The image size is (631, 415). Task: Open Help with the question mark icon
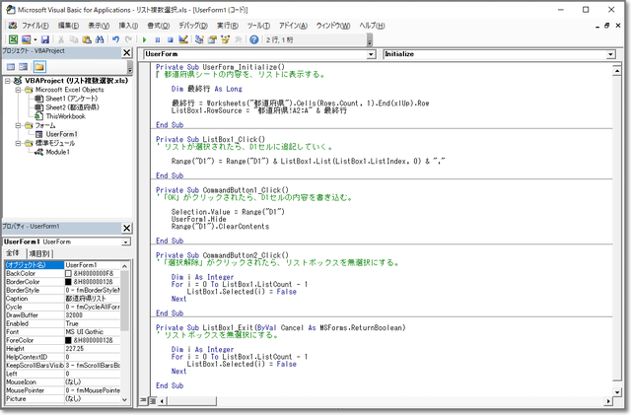pos(254,39)
